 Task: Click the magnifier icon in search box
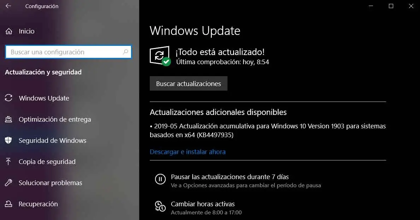click(125, 52)
